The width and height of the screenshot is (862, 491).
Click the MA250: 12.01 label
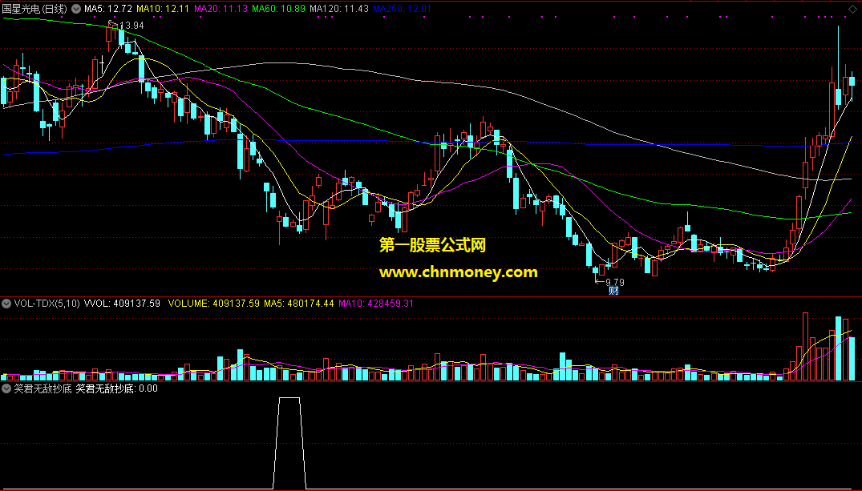[x=402, y=9]
